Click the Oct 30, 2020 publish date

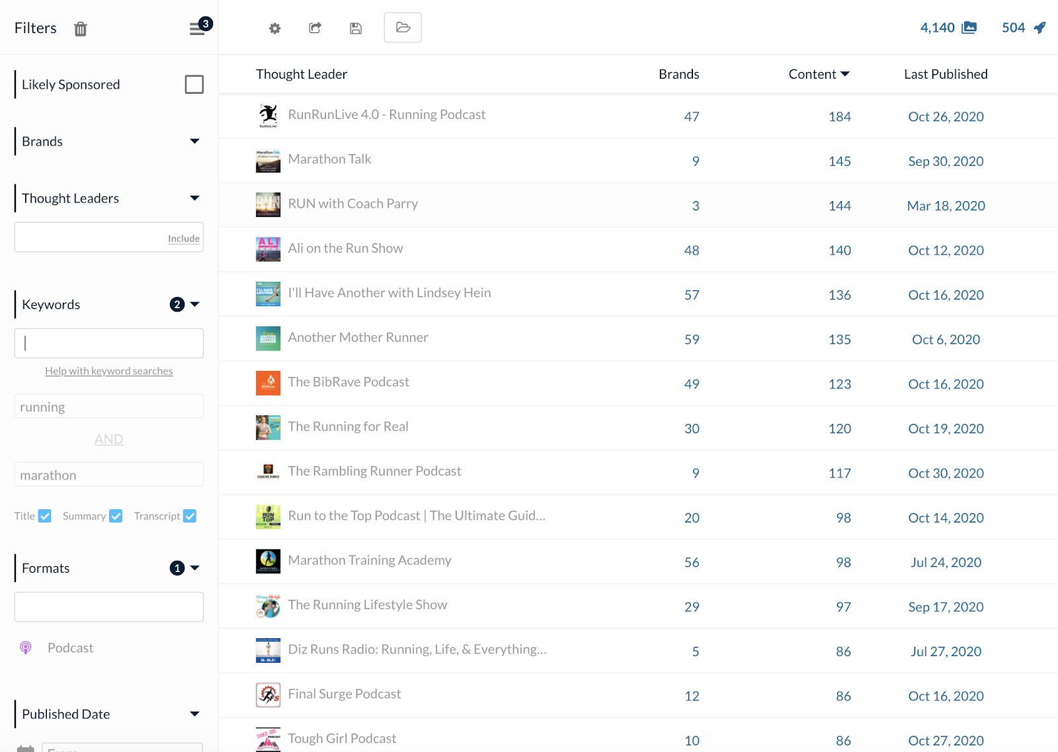(x=946, y=473)
